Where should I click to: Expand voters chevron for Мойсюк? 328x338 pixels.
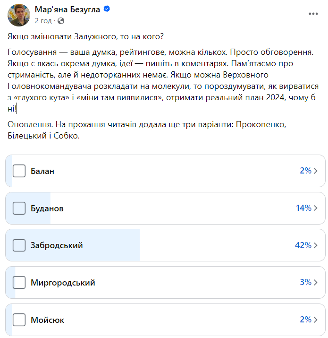316,320
